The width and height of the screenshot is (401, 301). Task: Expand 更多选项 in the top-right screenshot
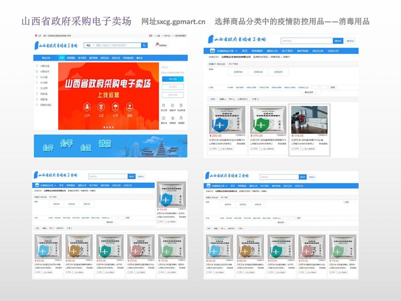click(x=311, y=92)
